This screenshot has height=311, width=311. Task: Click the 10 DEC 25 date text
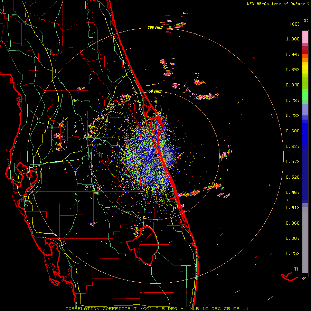216,309
